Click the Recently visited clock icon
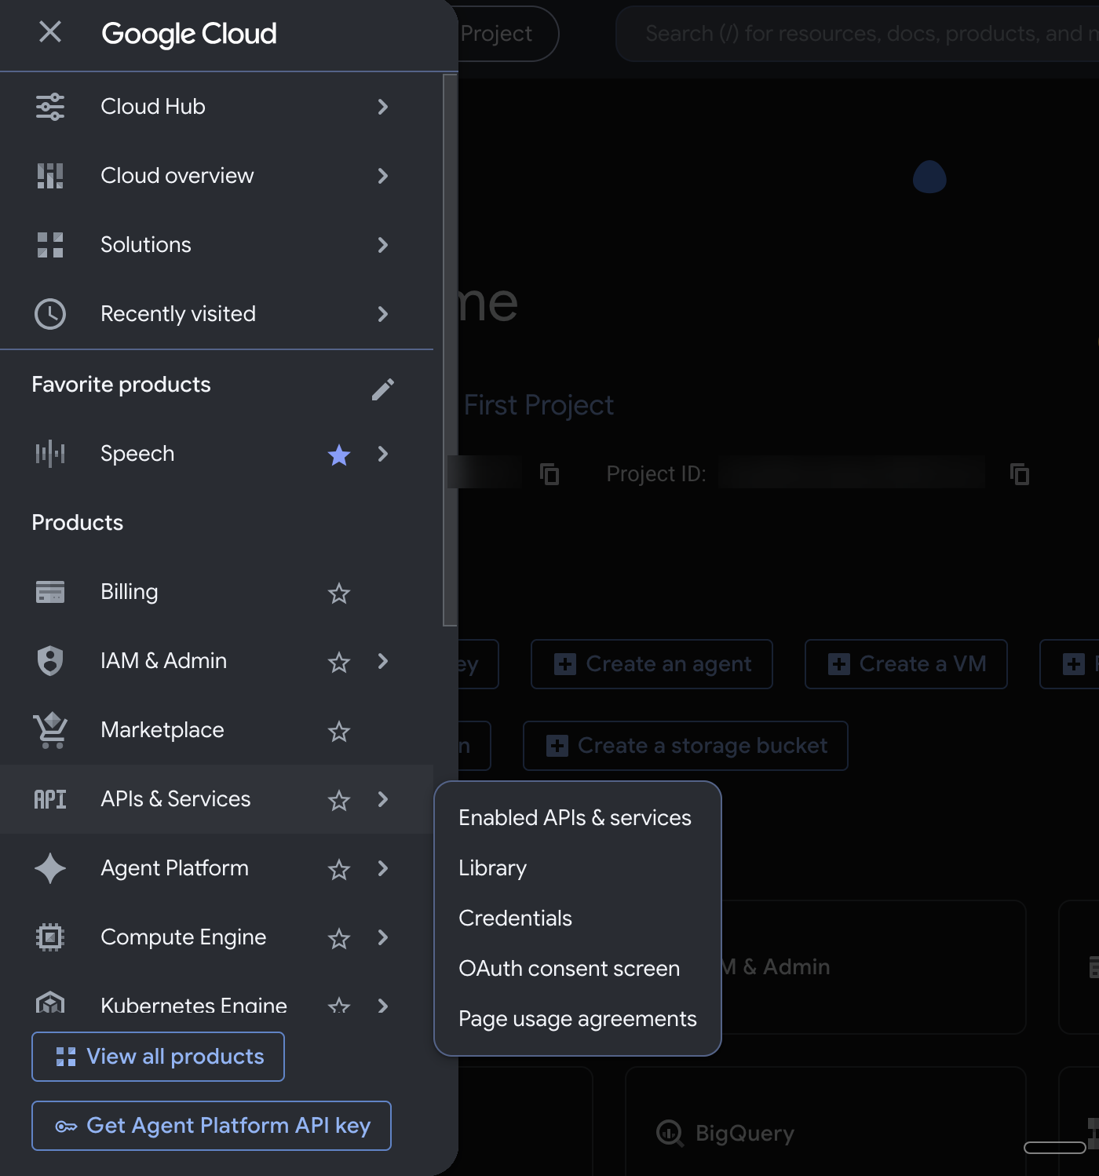This screenshot has width=1099, height=1176. (50, 314)
